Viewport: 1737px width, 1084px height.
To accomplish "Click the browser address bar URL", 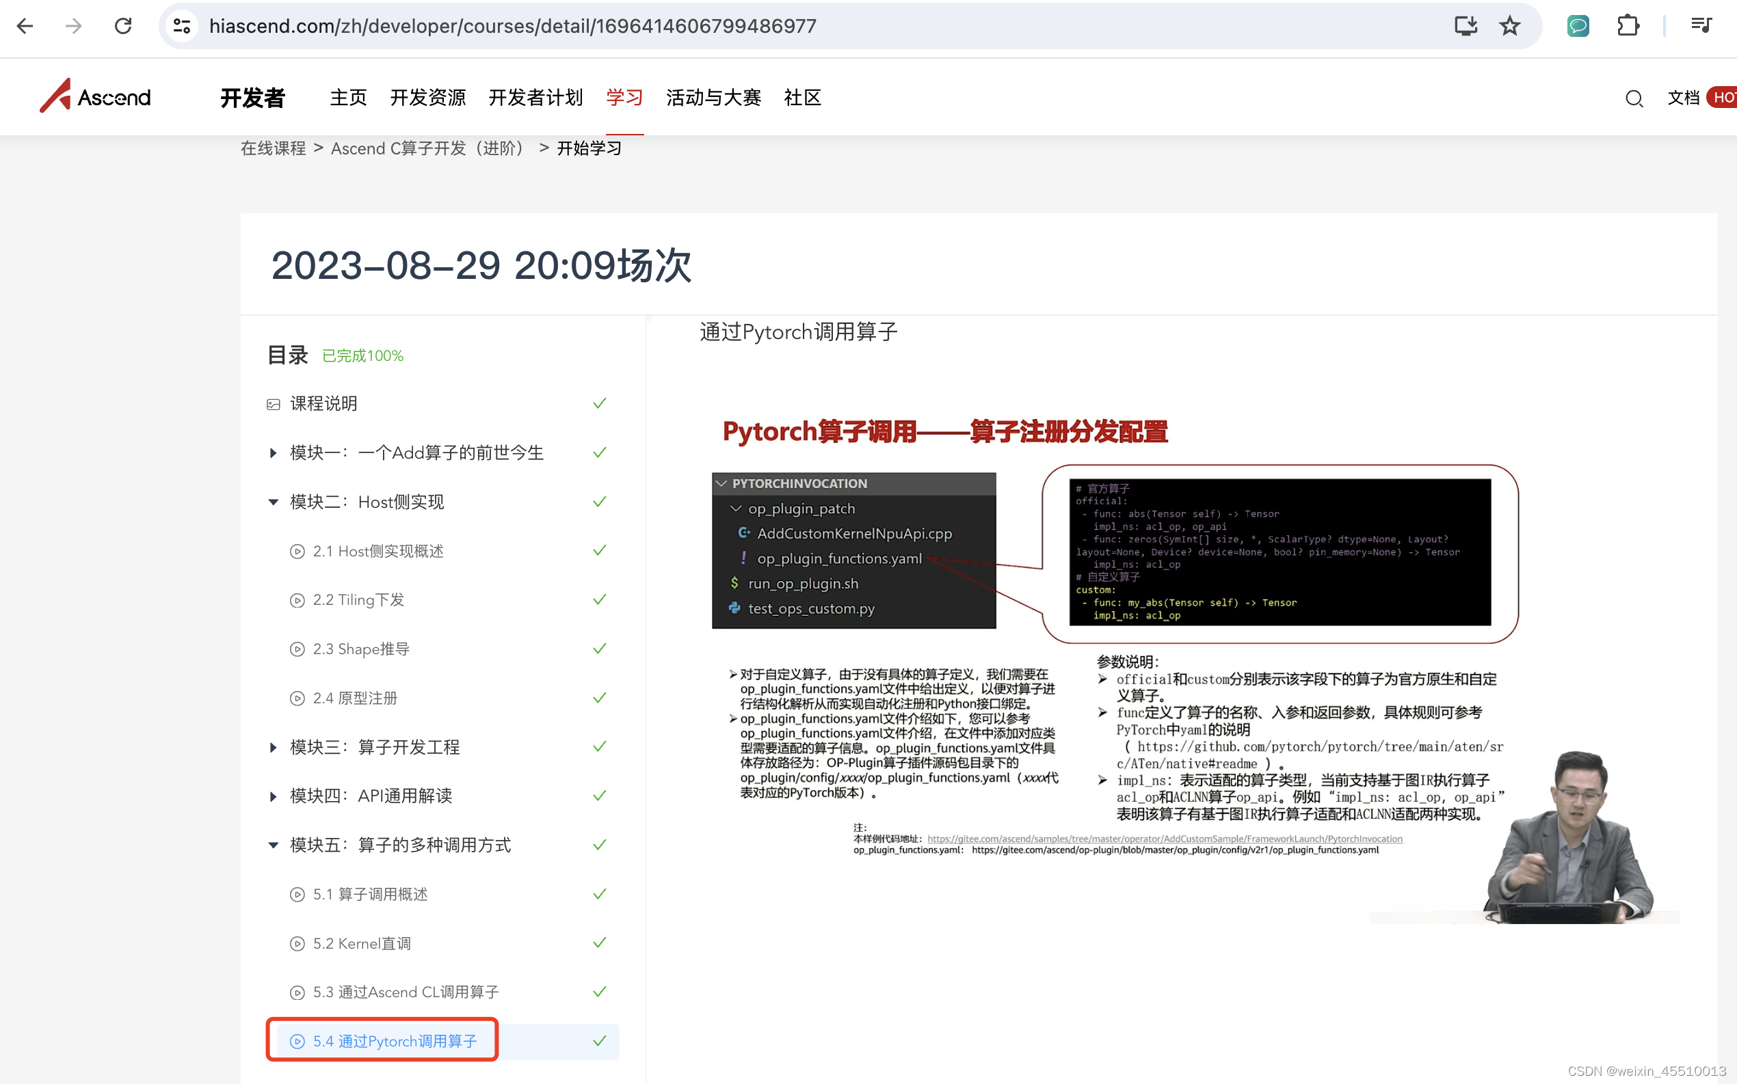I will (x=512, y=27).
